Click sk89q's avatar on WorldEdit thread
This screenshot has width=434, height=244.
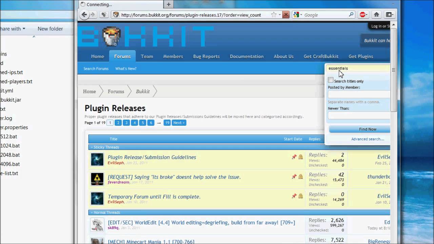click(97, 225)
